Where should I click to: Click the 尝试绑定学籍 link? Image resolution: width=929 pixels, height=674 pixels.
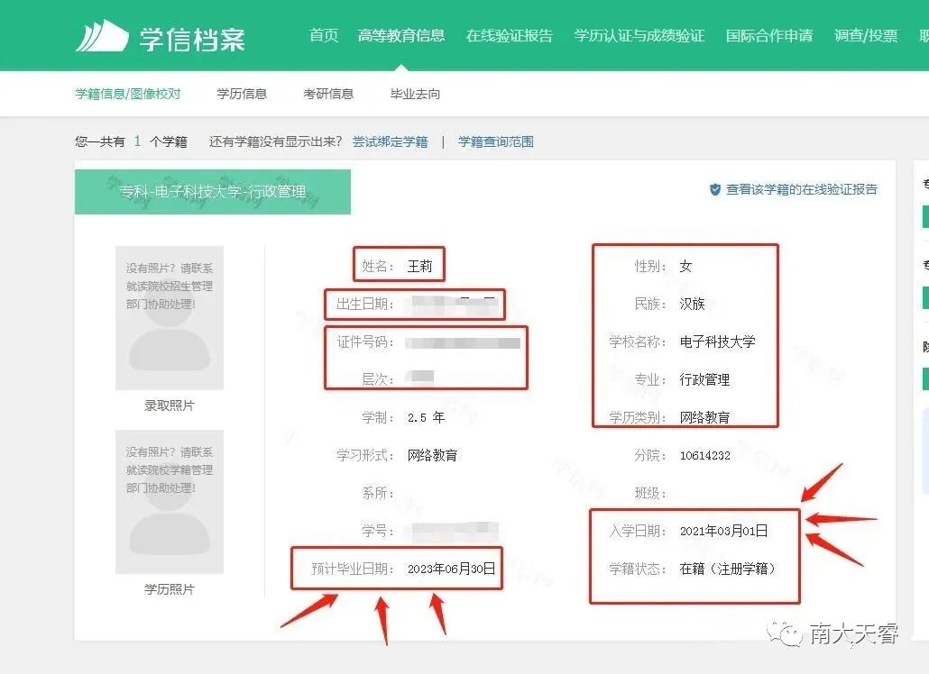point(390,141)
